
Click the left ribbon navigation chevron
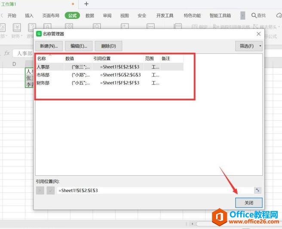2,15
